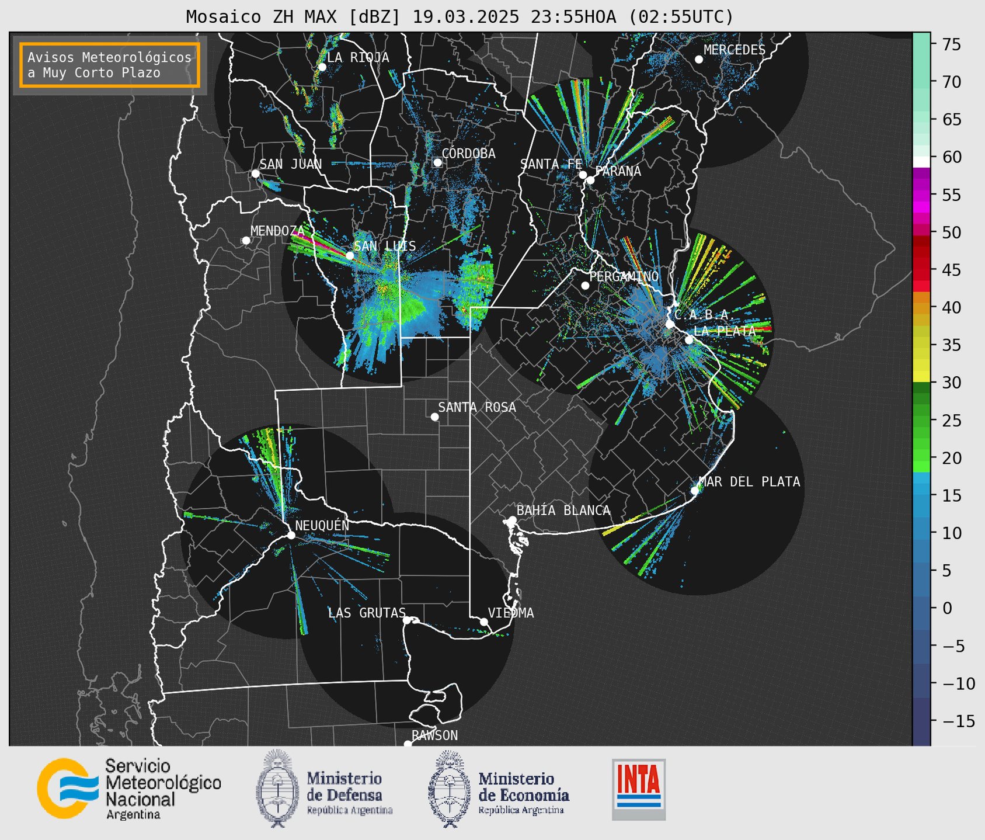Click the Ministerio de Economía emblem

click(x=450, y=789)
